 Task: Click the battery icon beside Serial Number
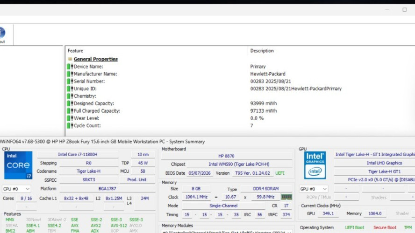[70, 81]
